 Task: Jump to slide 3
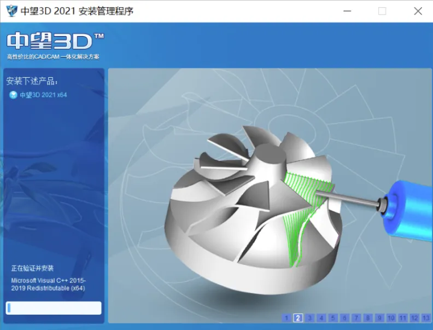(309, 318)
